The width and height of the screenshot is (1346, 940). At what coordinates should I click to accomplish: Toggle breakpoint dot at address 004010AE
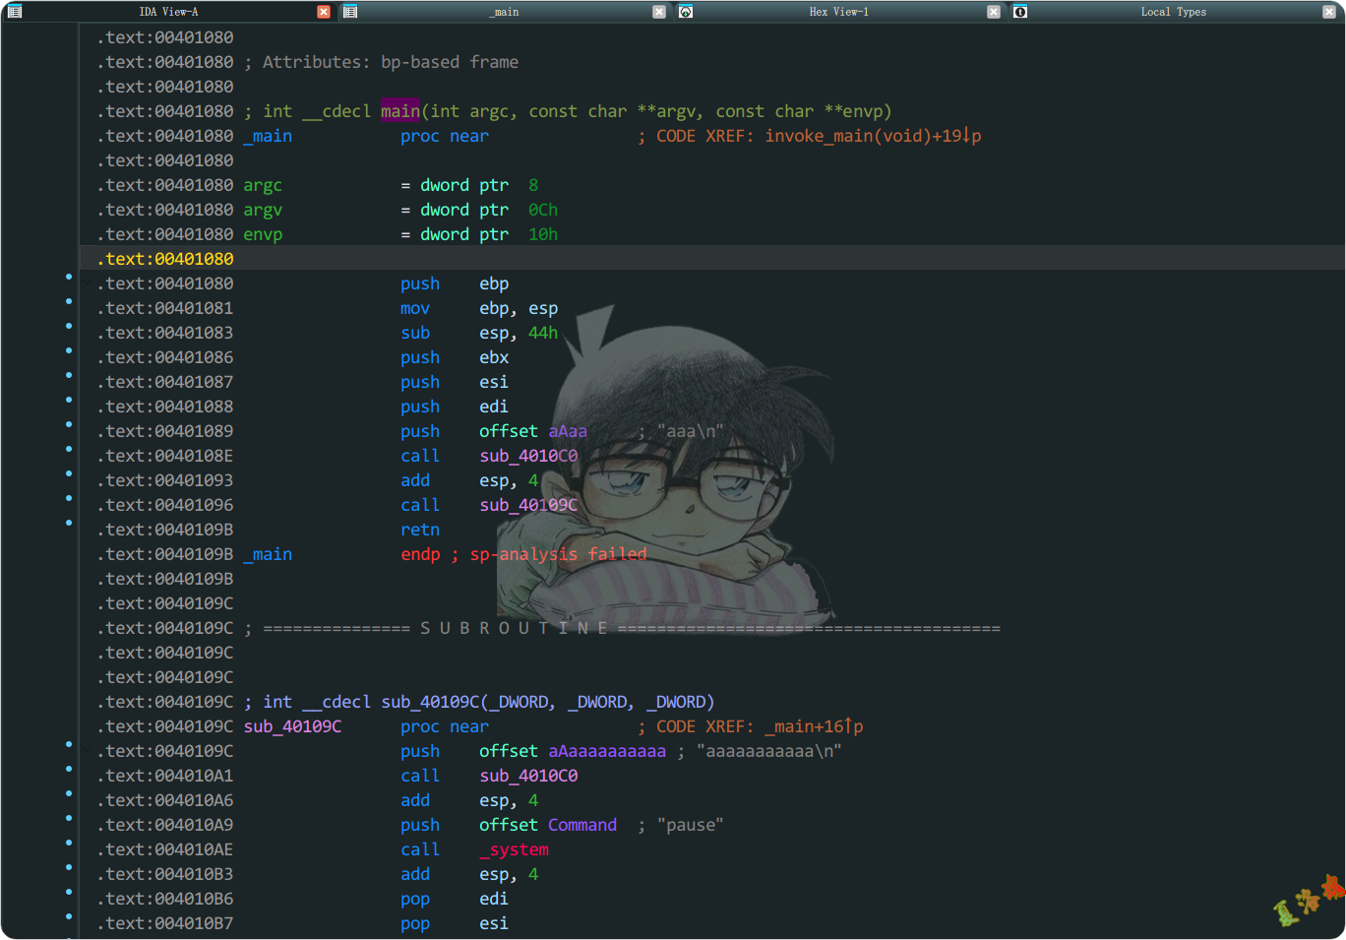[x=69, y=843]
